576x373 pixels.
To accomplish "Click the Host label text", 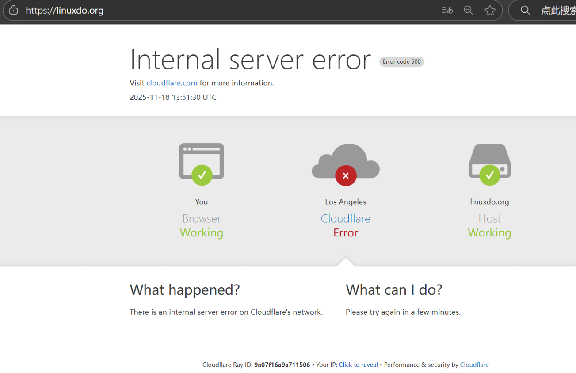I will (x=490, y=218).
